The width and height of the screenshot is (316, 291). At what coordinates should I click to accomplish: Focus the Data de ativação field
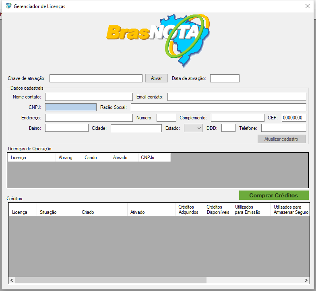(x=225, y=78)
